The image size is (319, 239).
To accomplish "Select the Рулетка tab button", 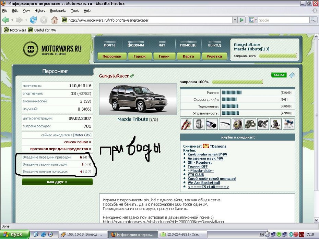I will (x=214, y=56).
